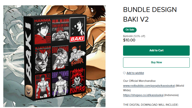Click the purple BAKI HANMA design tile
Viewport: 192px width, 108px height.
pyautogui.click(x=60, y=84)
